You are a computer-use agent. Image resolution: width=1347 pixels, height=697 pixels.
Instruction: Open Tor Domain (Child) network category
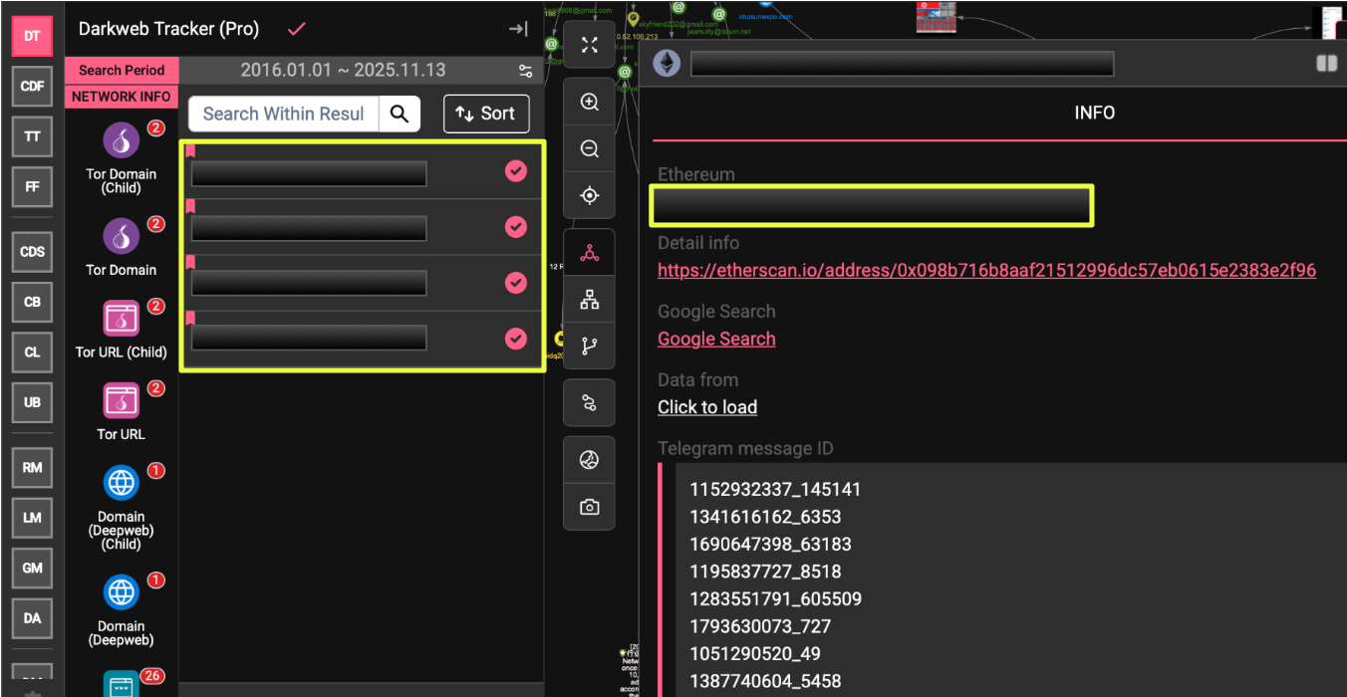(x=122, y=141)
